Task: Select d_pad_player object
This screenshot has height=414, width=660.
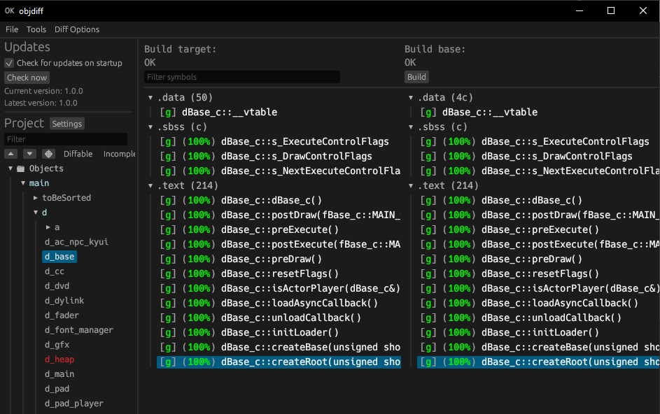Action: (x=74, y=404)
